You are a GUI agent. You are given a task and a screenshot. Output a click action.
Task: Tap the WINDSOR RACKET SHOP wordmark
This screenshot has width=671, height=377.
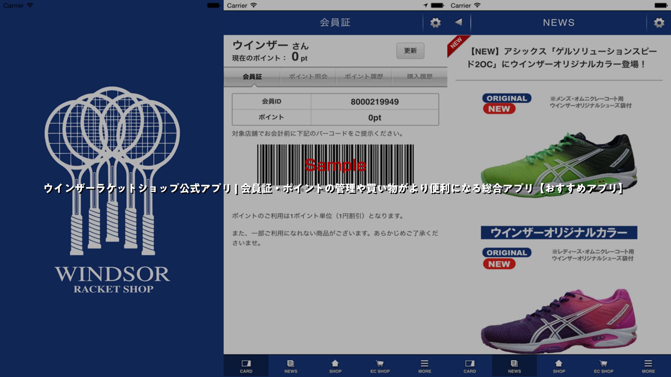[113, 279]
